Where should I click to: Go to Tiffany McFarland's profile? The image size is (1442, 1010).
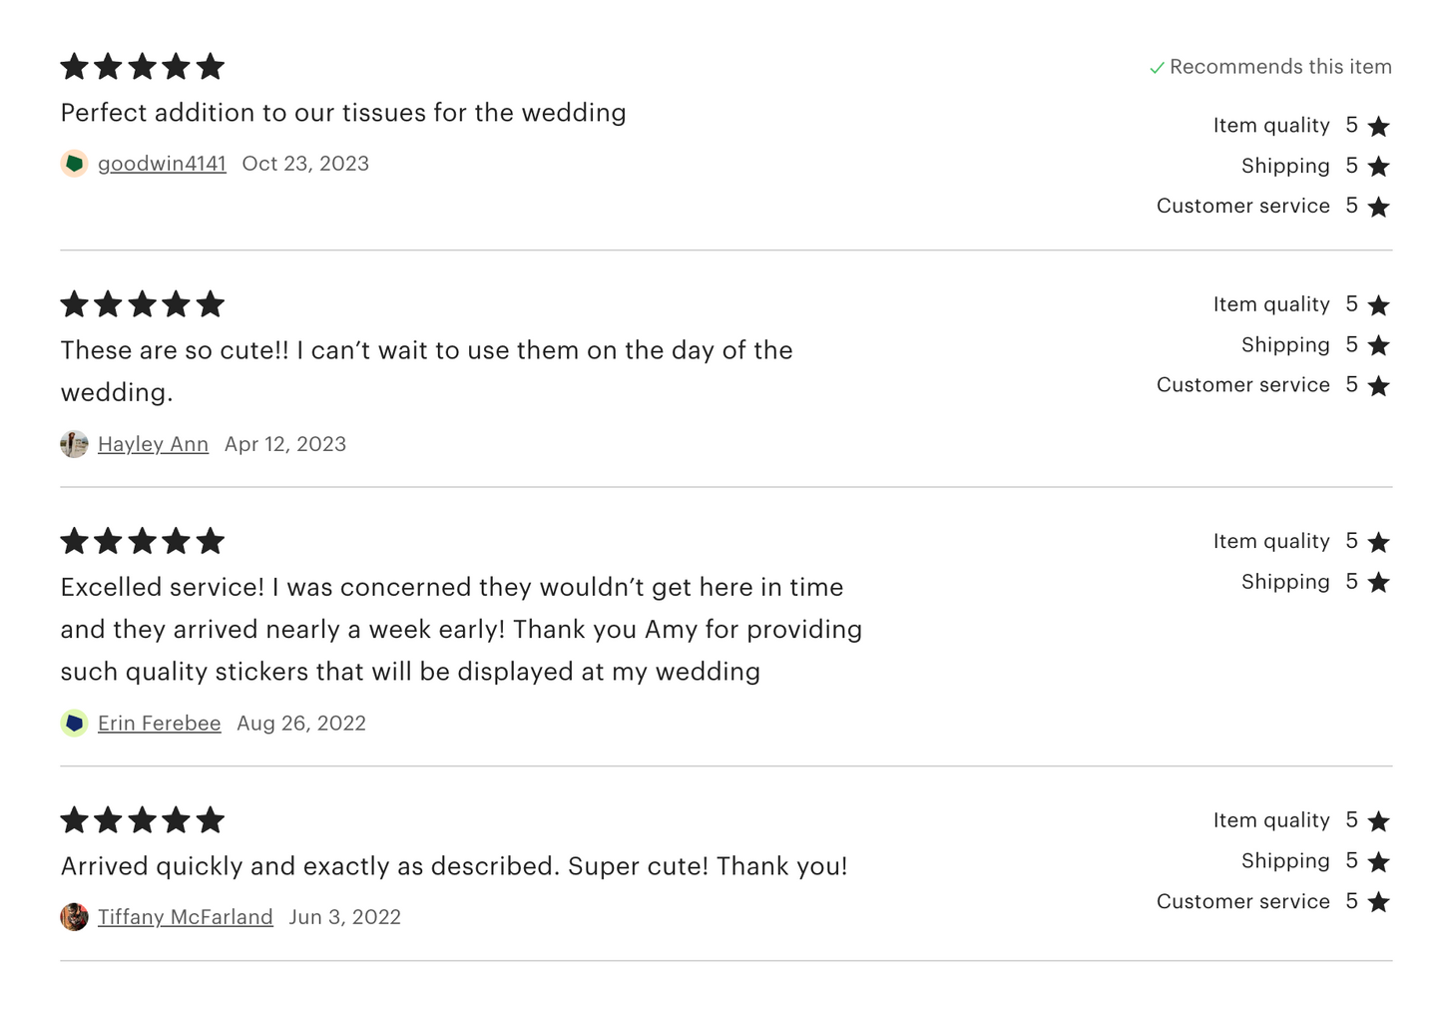(185, 917)
